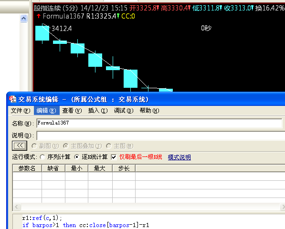Click the 收3313.0 close value

(239, 8)
